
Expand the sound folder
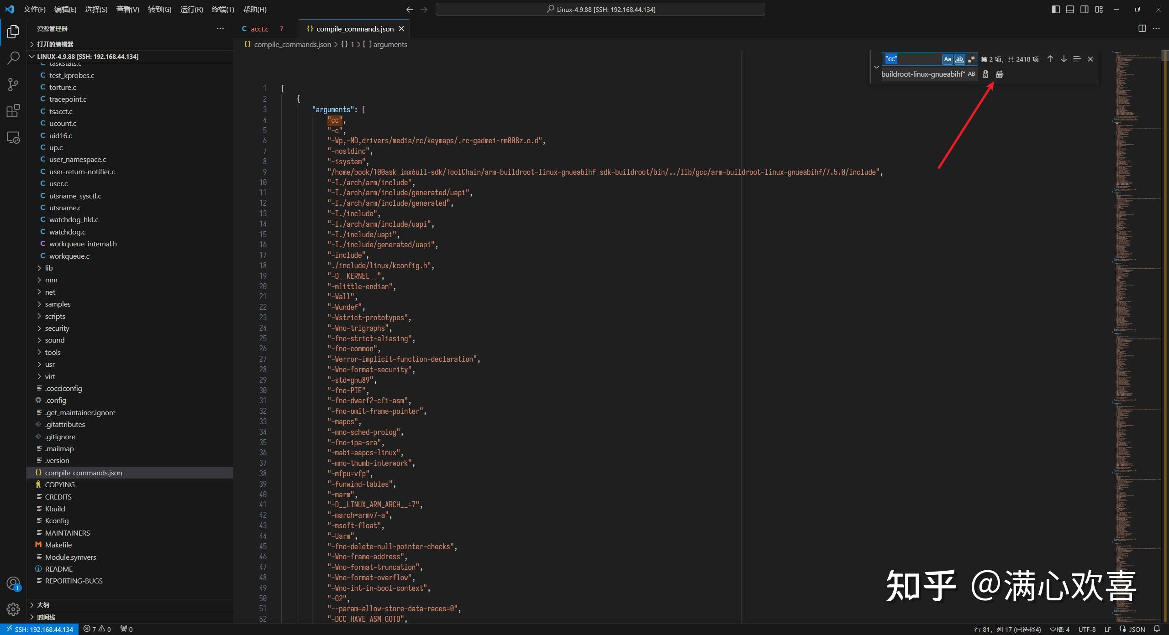pos(55,340)
